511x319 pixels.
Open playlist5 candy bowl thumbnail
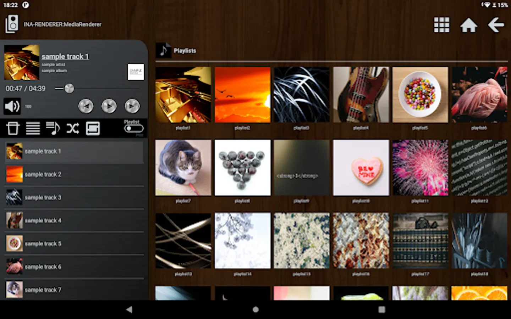click(420, 95)
